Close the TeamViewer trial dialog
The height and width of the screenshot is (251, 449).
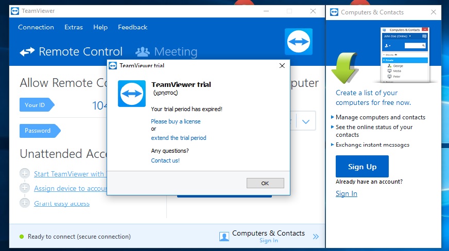click(x=282, y=66)
